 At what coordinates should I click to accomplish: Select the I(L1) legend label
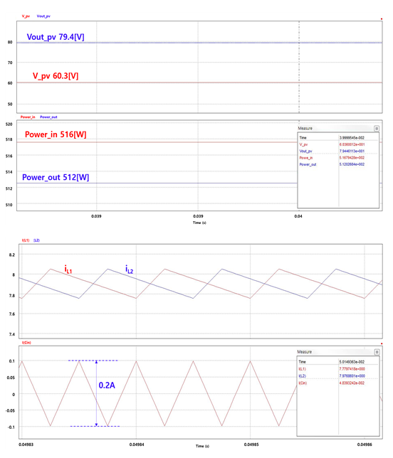(x=26, y=240)
